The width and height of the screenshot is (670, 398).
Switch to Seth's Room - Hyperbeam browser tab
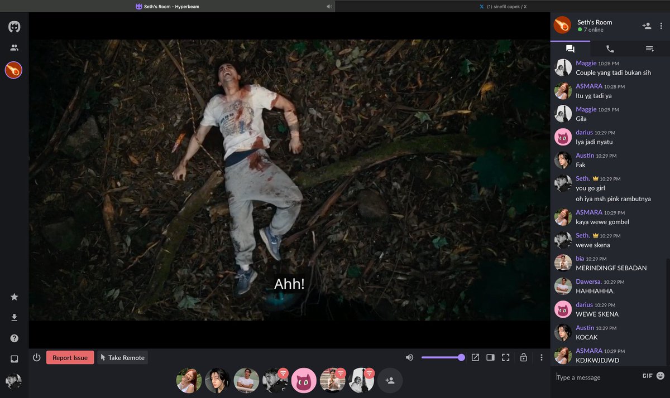(x=167, y=6)
